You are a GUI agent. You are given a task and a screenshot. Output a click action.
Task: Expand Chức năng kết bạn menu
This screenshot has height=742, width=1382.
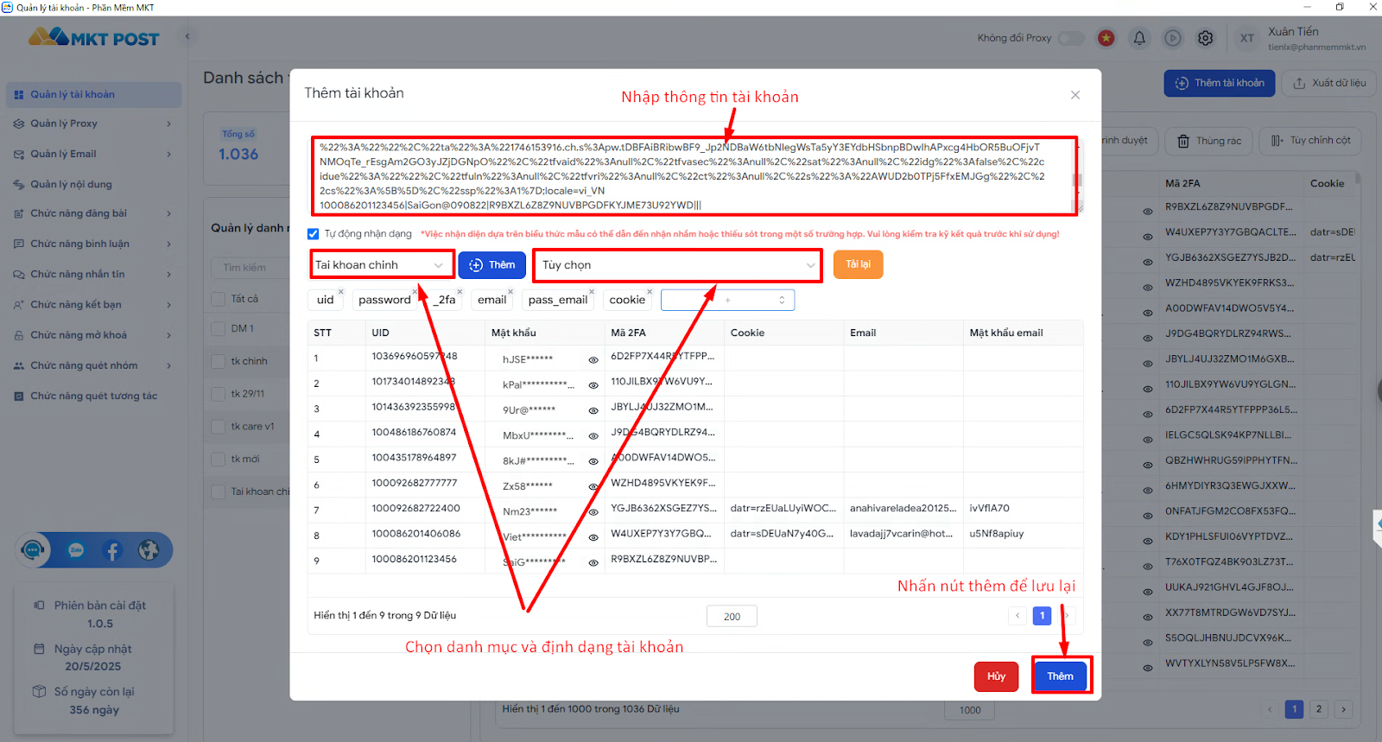(x=93, y=305)
